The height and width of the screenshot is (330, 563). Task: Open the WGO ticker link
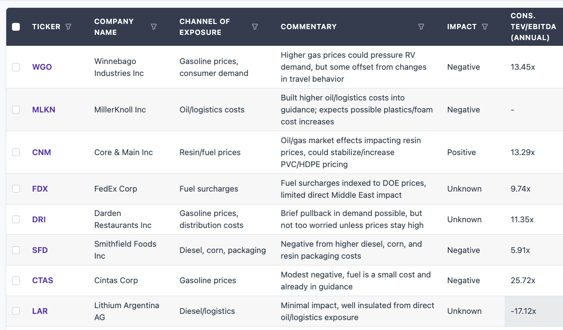pos(42,67)
